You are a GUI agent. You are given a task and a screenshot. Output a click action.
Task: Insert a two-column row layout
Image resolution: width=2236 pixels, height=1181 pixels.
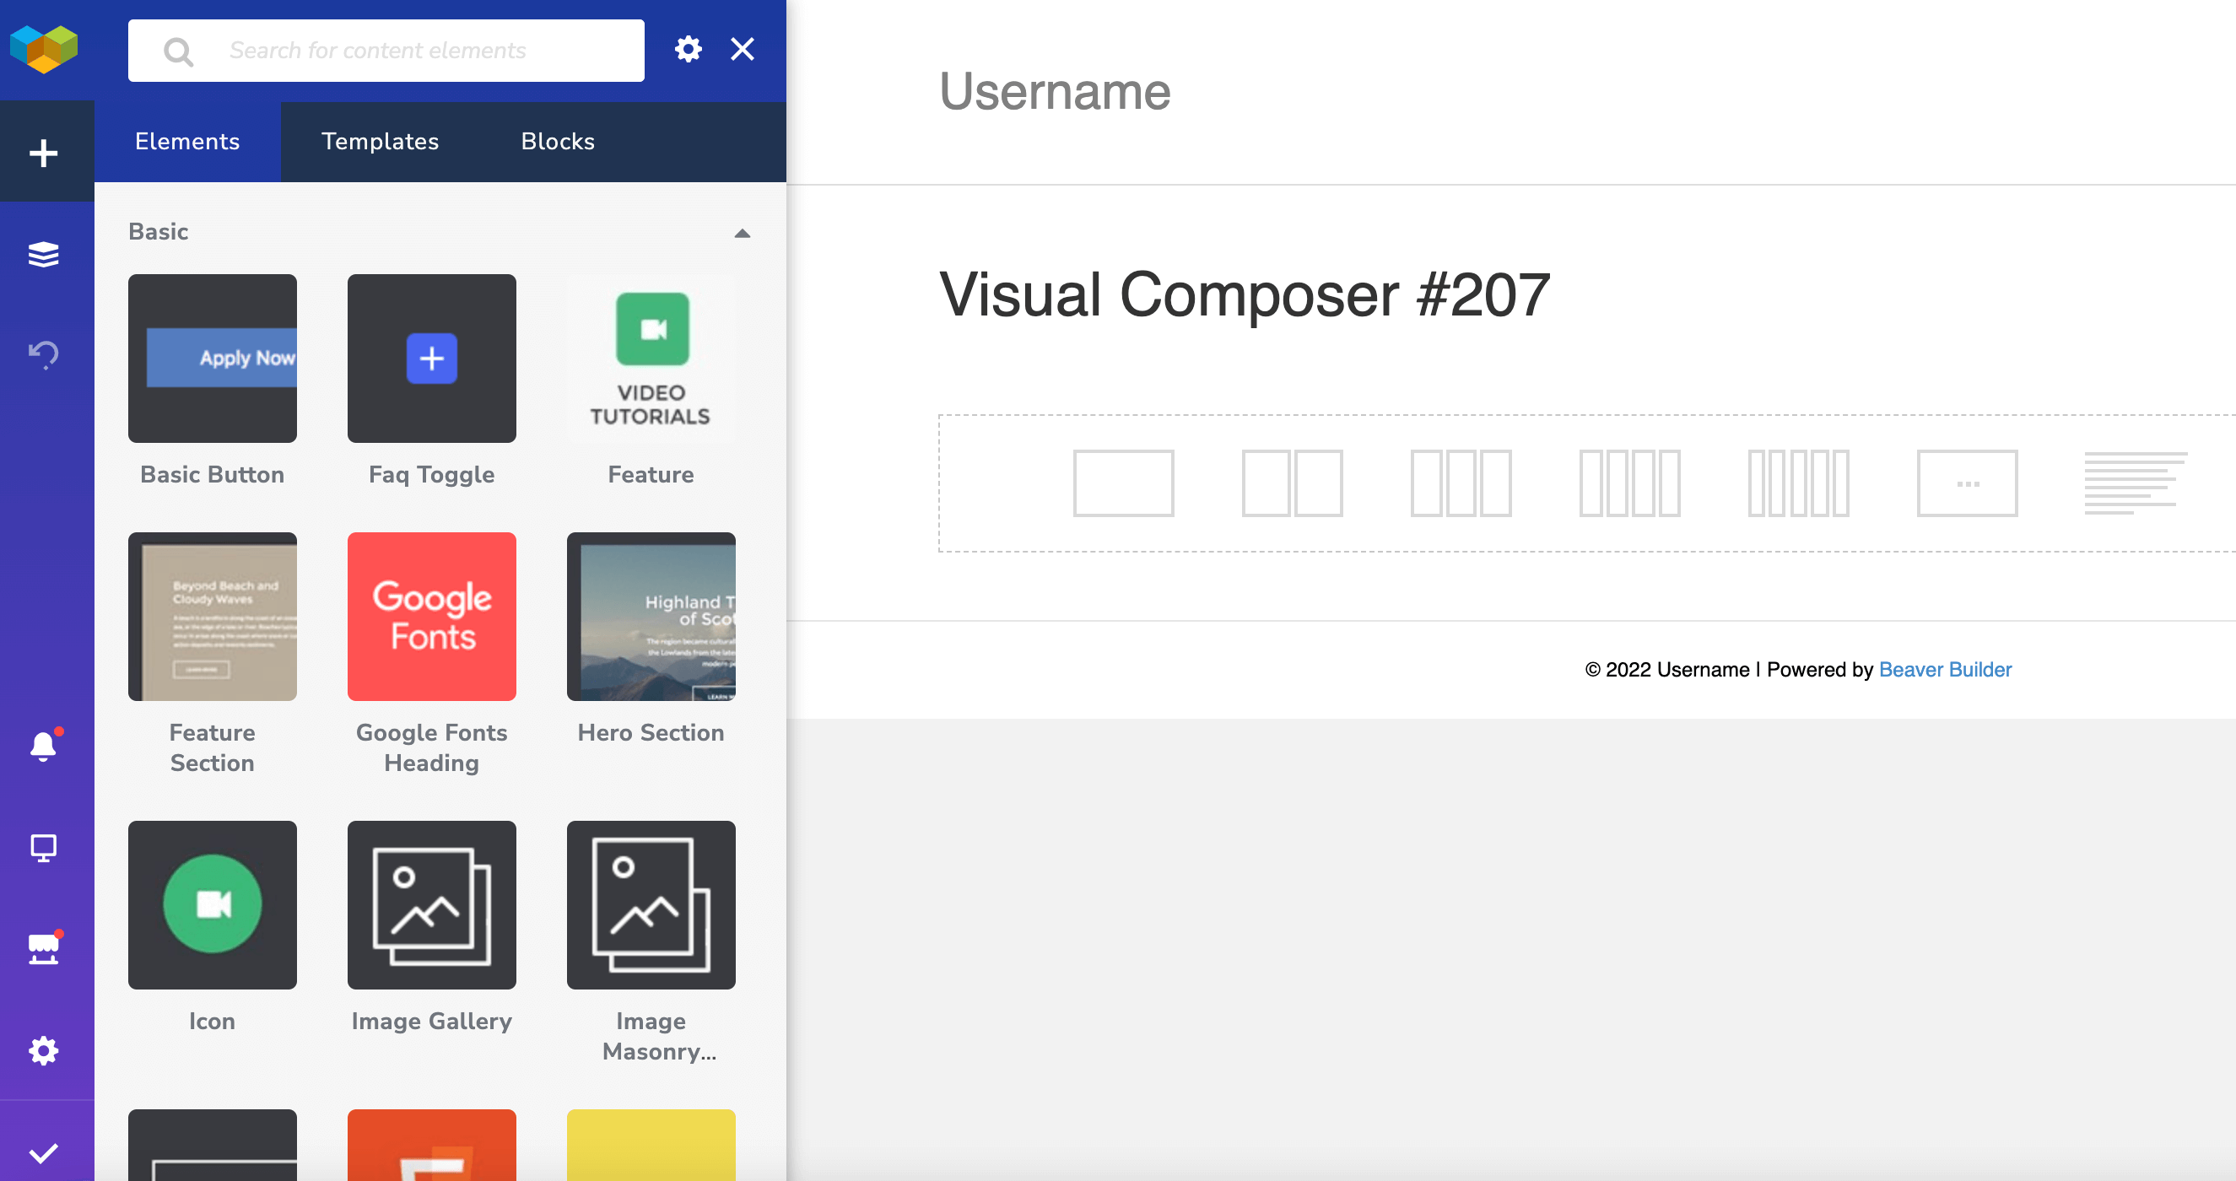(x=1292, y=483)
